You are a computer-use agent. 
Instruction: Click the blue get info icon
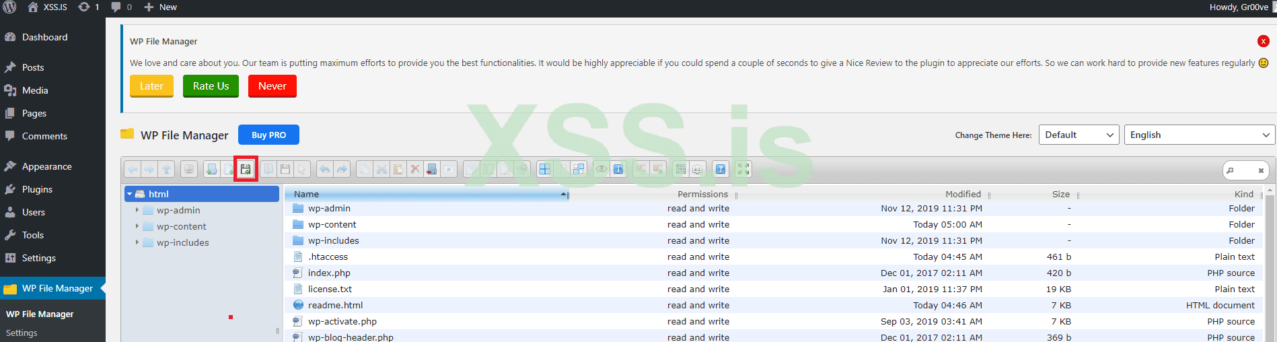(x=618, y=169)
